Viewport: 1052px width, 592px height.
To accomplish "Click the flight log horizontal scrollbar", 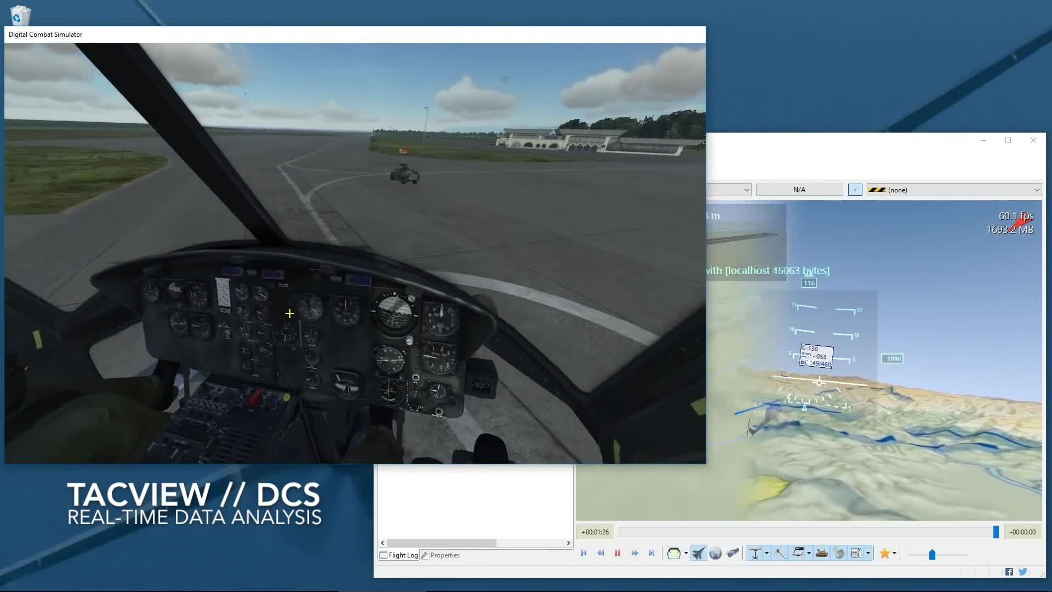I will 442,543.
